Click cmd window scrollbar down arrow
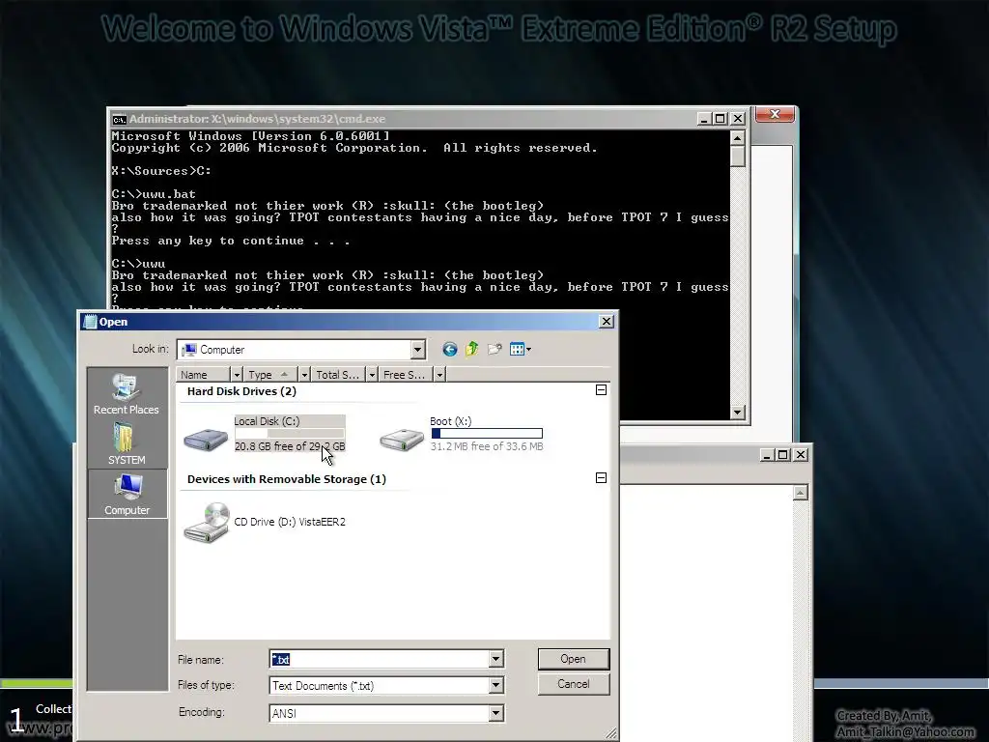Image resolution: width=989 pixels, height=742 pixels. (737, 413)
